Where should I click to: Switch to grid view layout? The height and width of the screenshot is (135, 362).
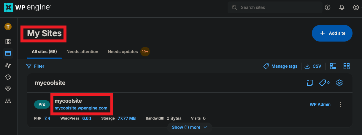347,66
